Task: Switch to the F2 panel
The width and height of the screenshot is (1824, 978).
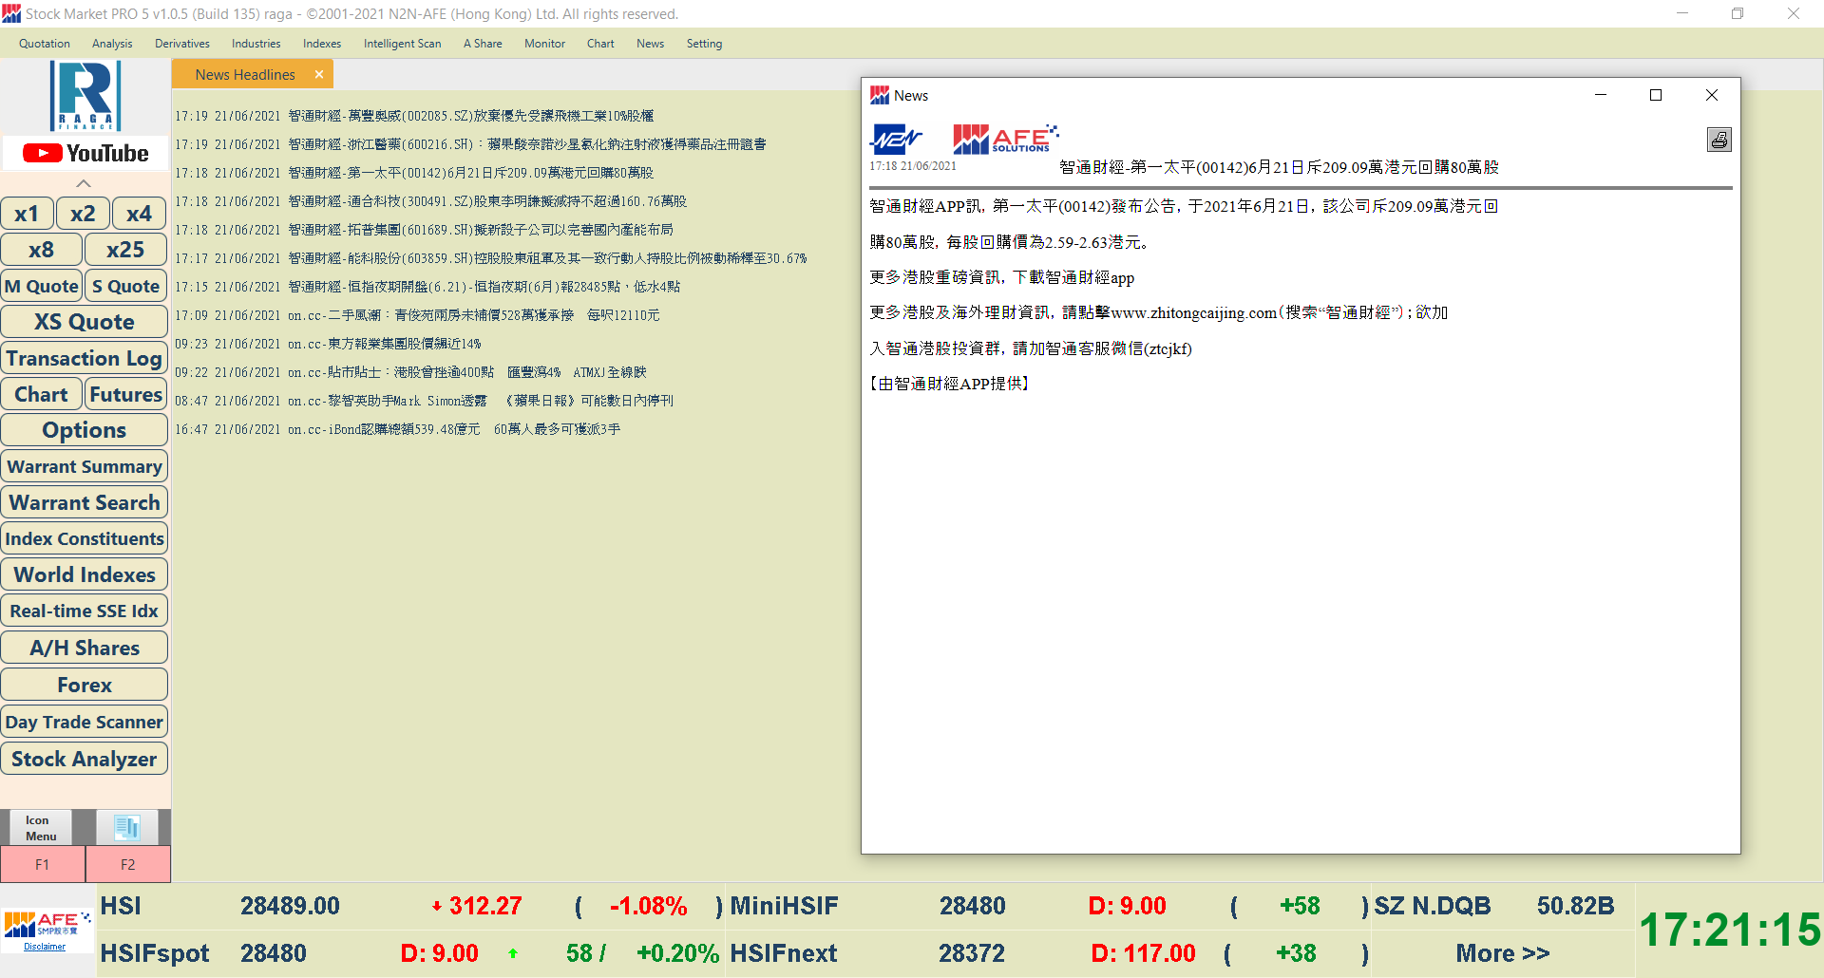Action: tap(127, 864)
